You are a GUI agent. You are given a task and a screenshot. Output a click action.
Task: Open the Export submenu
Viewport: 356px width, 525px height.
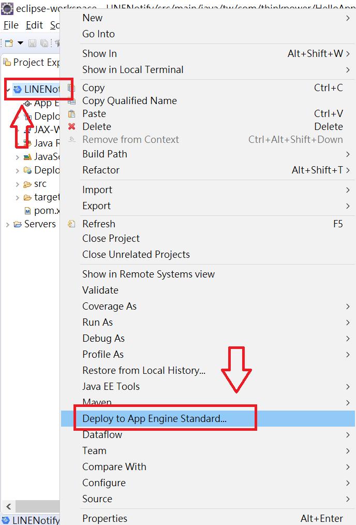click(x=208, y=206)
